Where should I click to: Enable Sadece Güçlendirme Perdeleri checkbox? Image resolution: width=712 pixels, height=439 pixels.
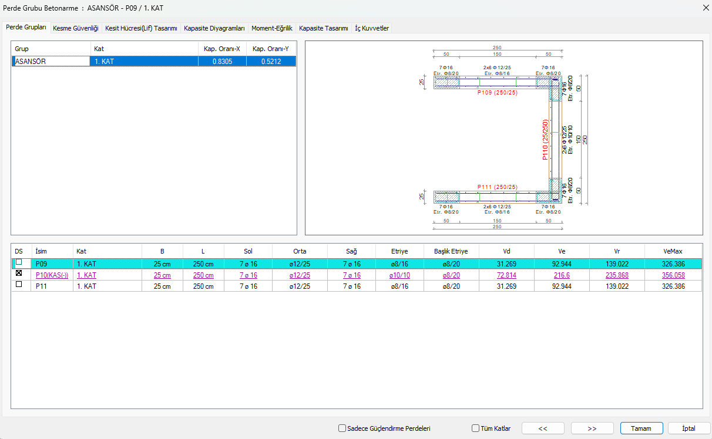pos(342,428)
